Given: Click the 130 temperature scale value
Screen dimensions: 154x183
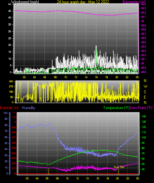Looking at the screenshot, I should click(144, 122).
